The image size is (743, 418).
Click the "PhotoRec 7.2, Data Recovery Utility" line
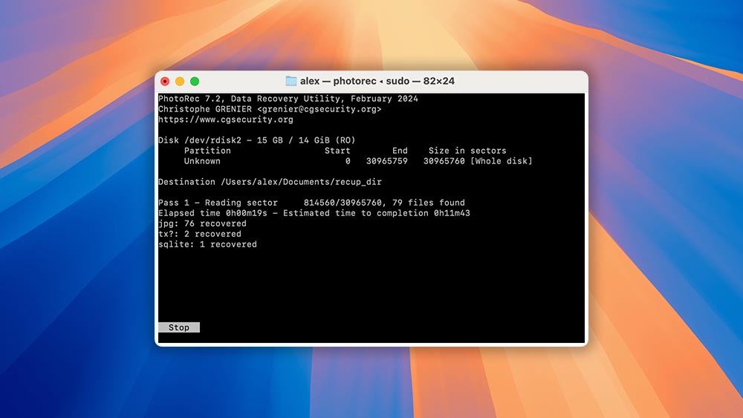point(288,99)
